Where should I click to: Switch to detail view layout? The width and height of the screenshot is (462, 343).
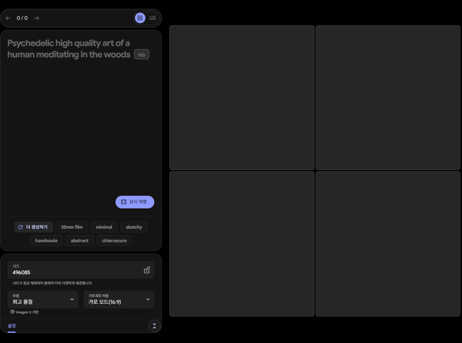pyautogui.click(x=153, y=18)
